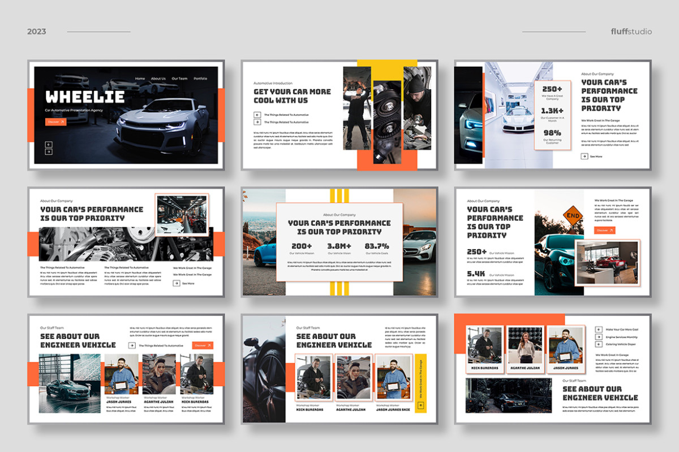
Task: Toggle the Coloring Vehicle Doper option
Action: click(599, 345)
